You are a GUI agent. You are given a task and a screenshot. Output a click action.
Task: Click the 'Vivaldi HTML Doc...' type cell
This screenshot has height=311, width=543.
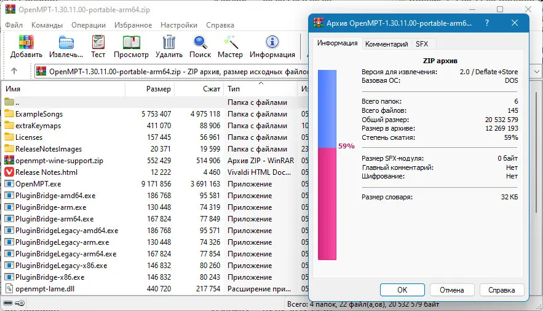click(x=259, y=172)
